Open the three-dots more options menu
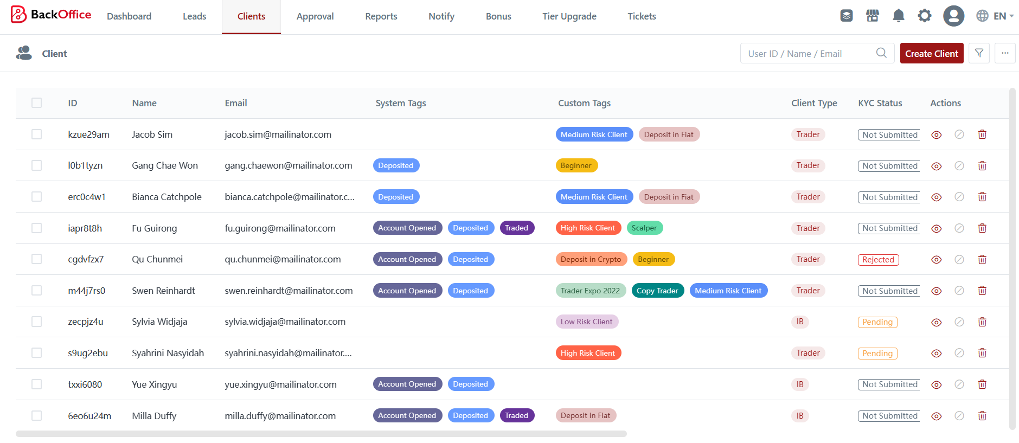This screenshot has height=443, width=1019. coord(1005,53)
